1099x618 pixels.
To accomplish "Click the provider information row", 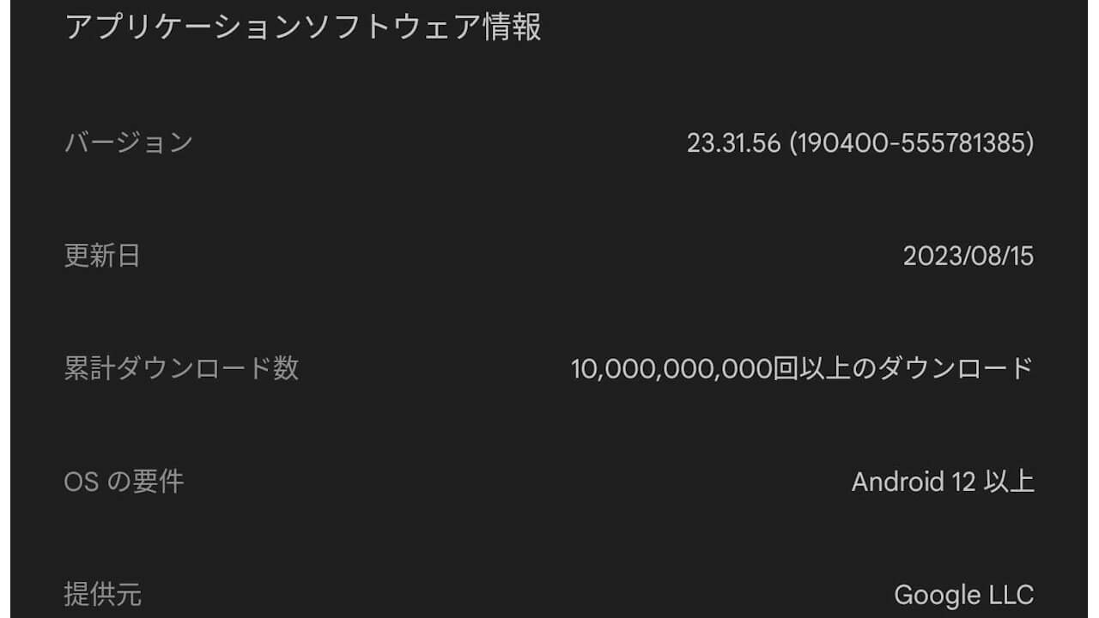I will point(549,592).
